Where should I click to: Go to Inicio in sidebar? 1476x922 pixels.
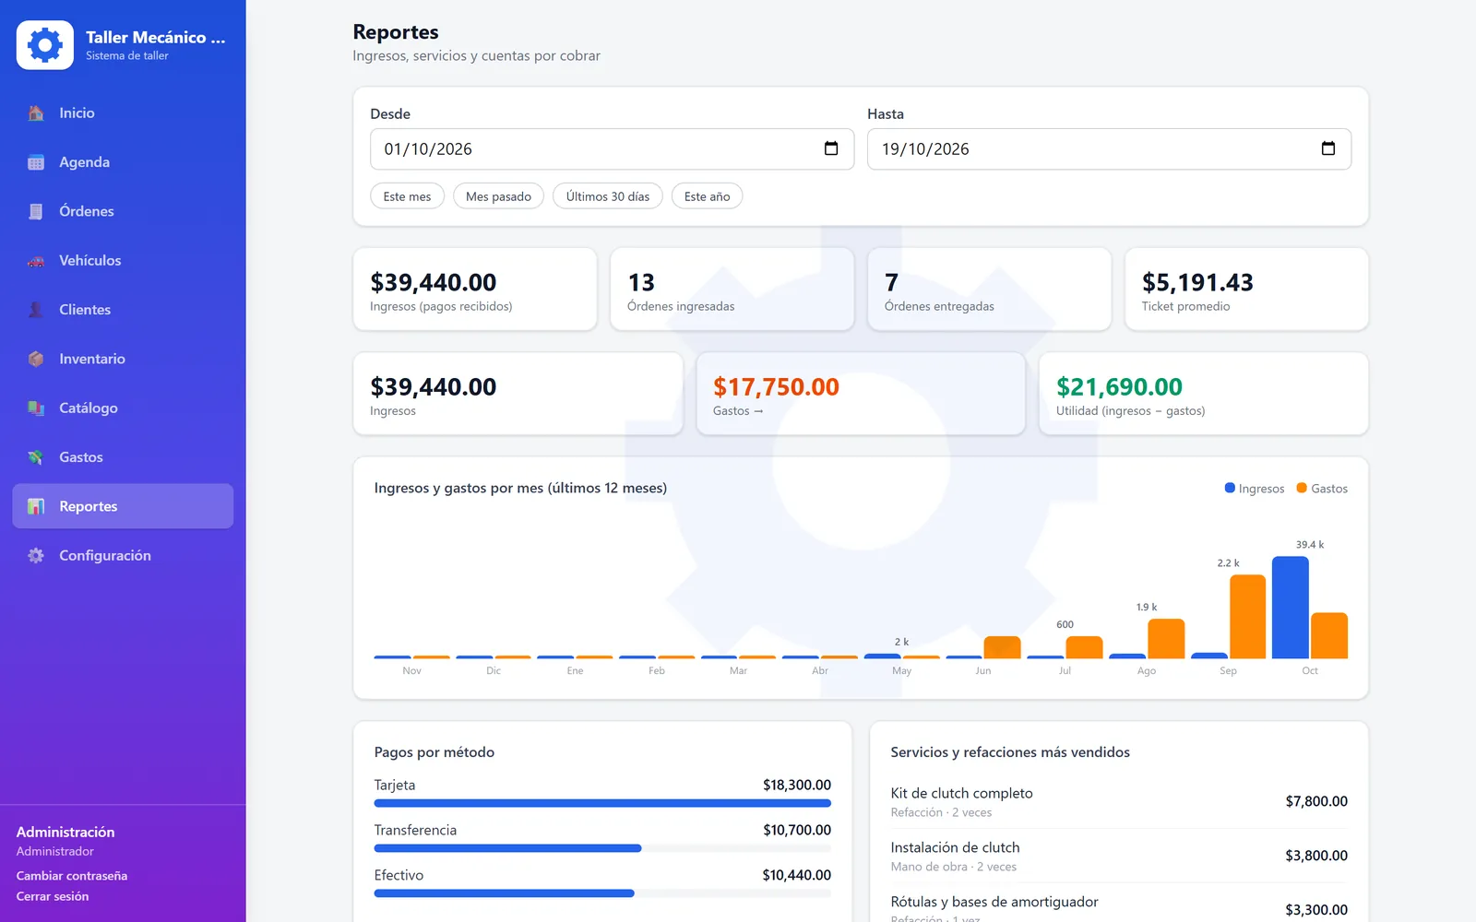click(x=123, y=112)
